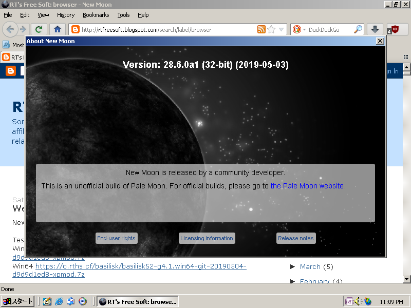Click the URL address bar text
Screen dimensions: 411x308
pos(146,30)
